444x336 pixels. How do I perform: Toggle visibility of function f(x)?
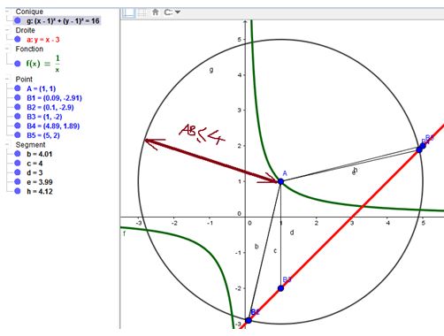[18, 64]
